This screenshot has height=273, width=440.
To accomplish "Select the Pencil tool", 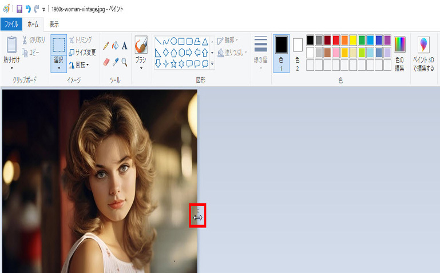I will click(x=106, y=46).
